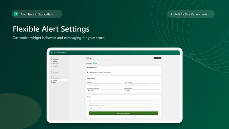The image size is (229, 129).
Task: Click the Enabled widget status badge
Action: 95,63
